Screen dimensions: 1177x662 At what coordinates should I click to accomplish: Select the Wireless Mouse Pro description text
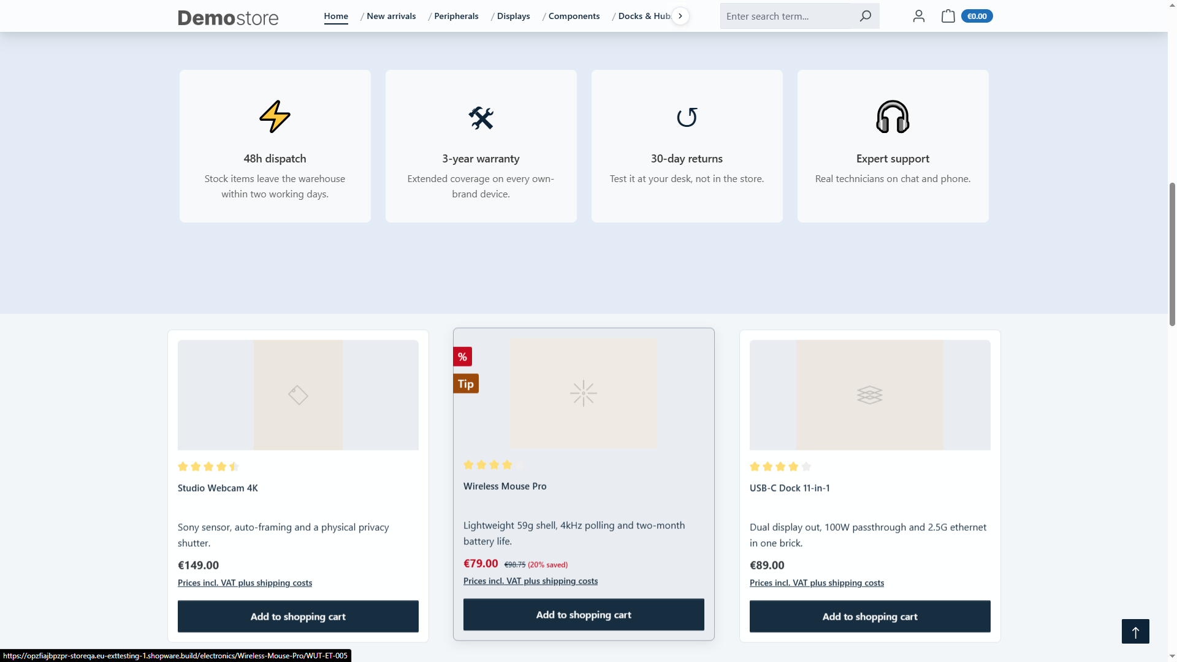(574, 533)
